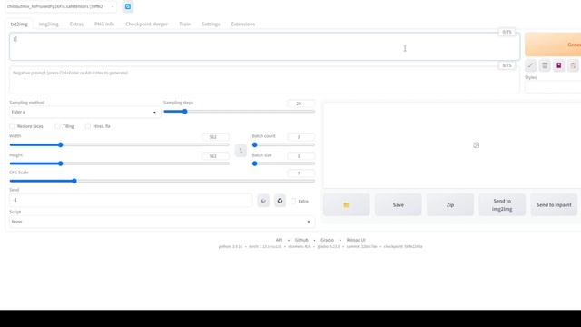Click the arrow icon that reads generation parameters
581x327 pixels.
[530, 65]
